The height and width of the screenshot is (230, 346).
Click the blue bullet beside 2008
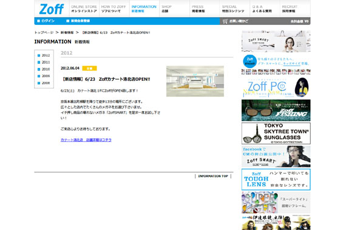click(x=39, y=83)
